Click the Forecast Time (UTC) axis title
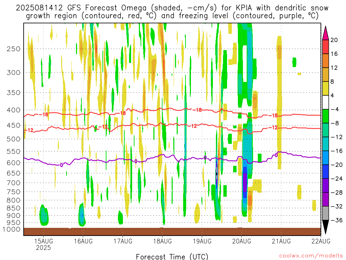 172,257
